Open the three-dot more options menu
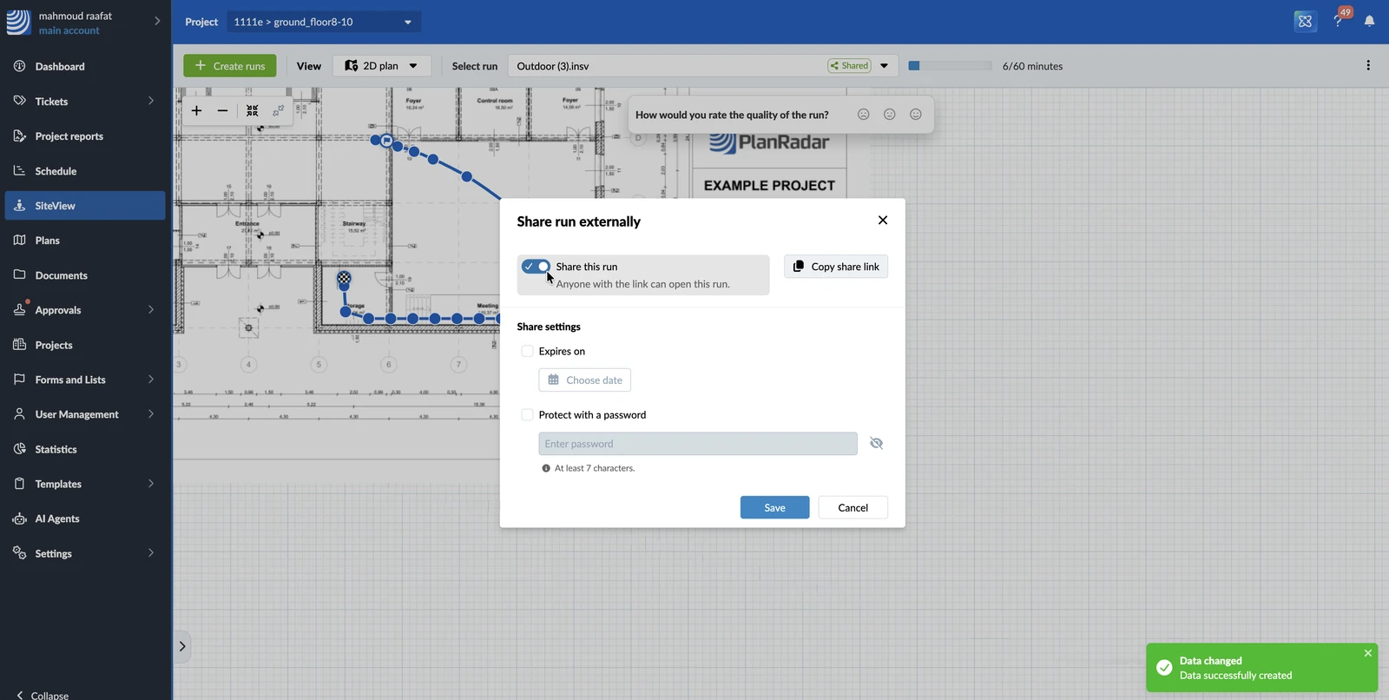The height and width of the screenshot is (700, 1389). coord(1368,66)
